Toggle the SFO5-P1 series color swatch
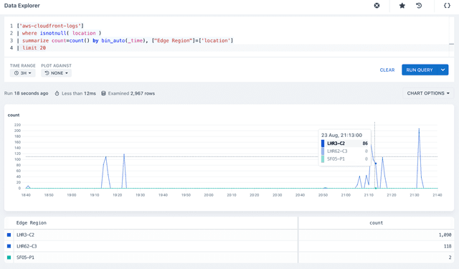This screenshot has width=459, height=269. tap(9, 258)
